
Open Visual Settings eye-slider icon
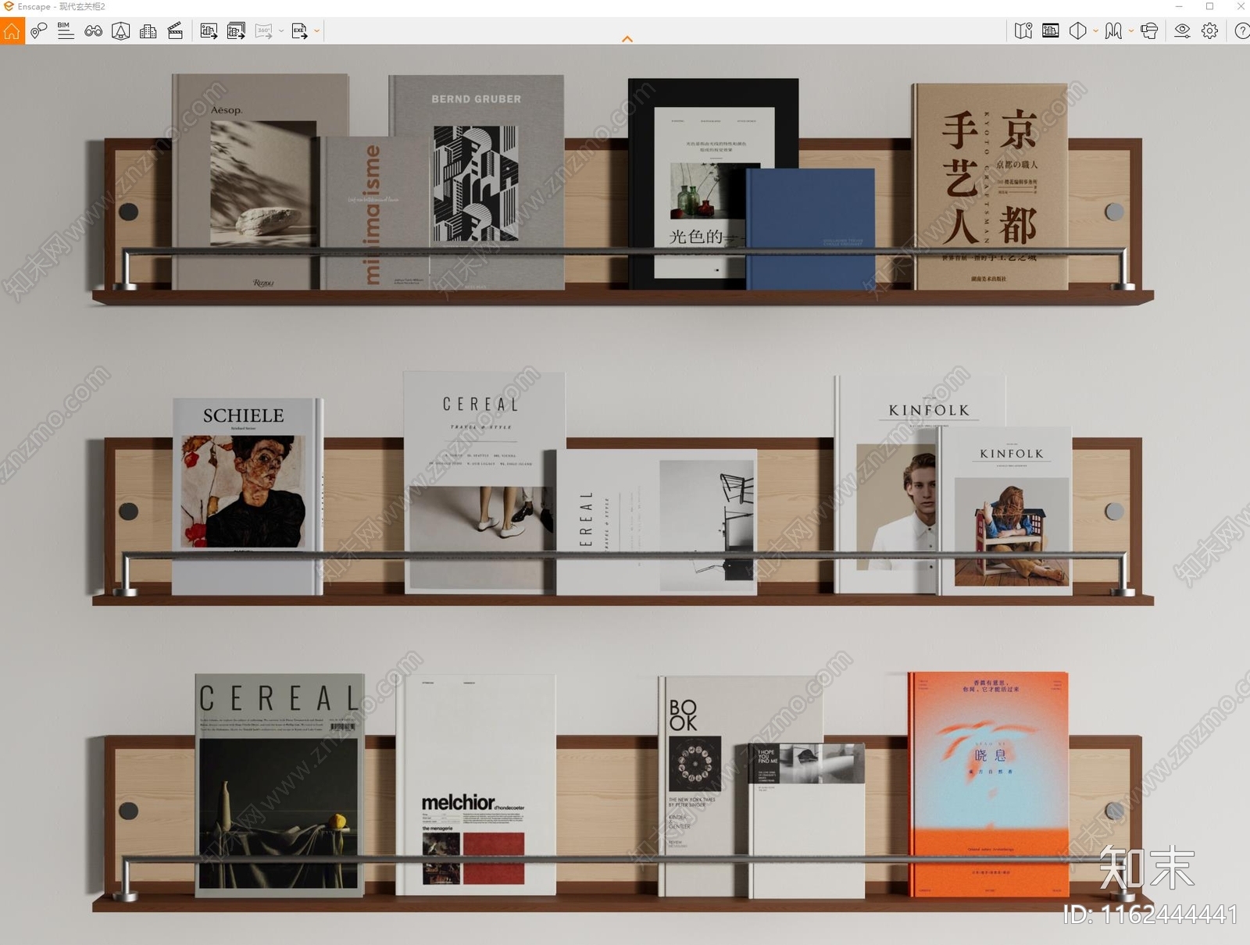(1183, 31)
